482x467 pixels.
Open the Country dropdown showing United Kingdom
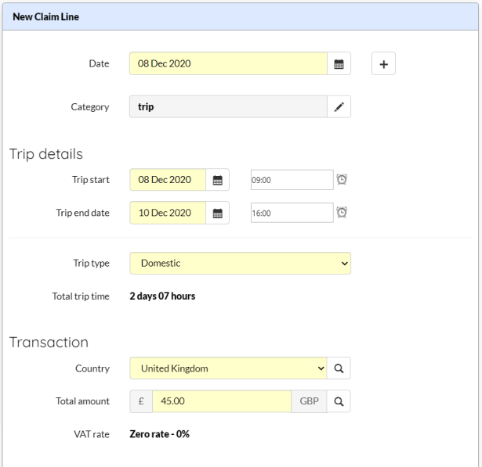pos(228,368)
